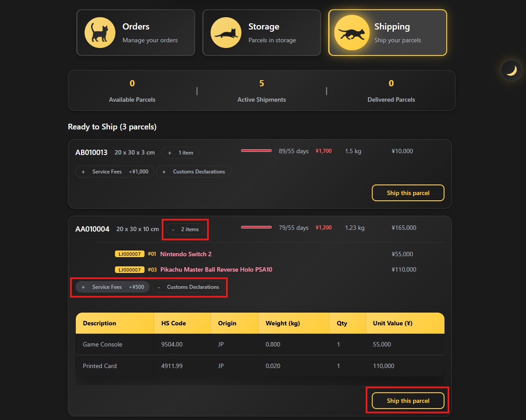Switch to the Storage tab
This screenshot has height=420, width=526.
[262, 33]
